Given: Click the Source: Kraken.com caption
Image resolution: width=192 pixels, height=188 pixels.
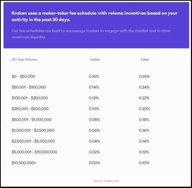Looking at the screenshot, I should click(x=106, y=181).
